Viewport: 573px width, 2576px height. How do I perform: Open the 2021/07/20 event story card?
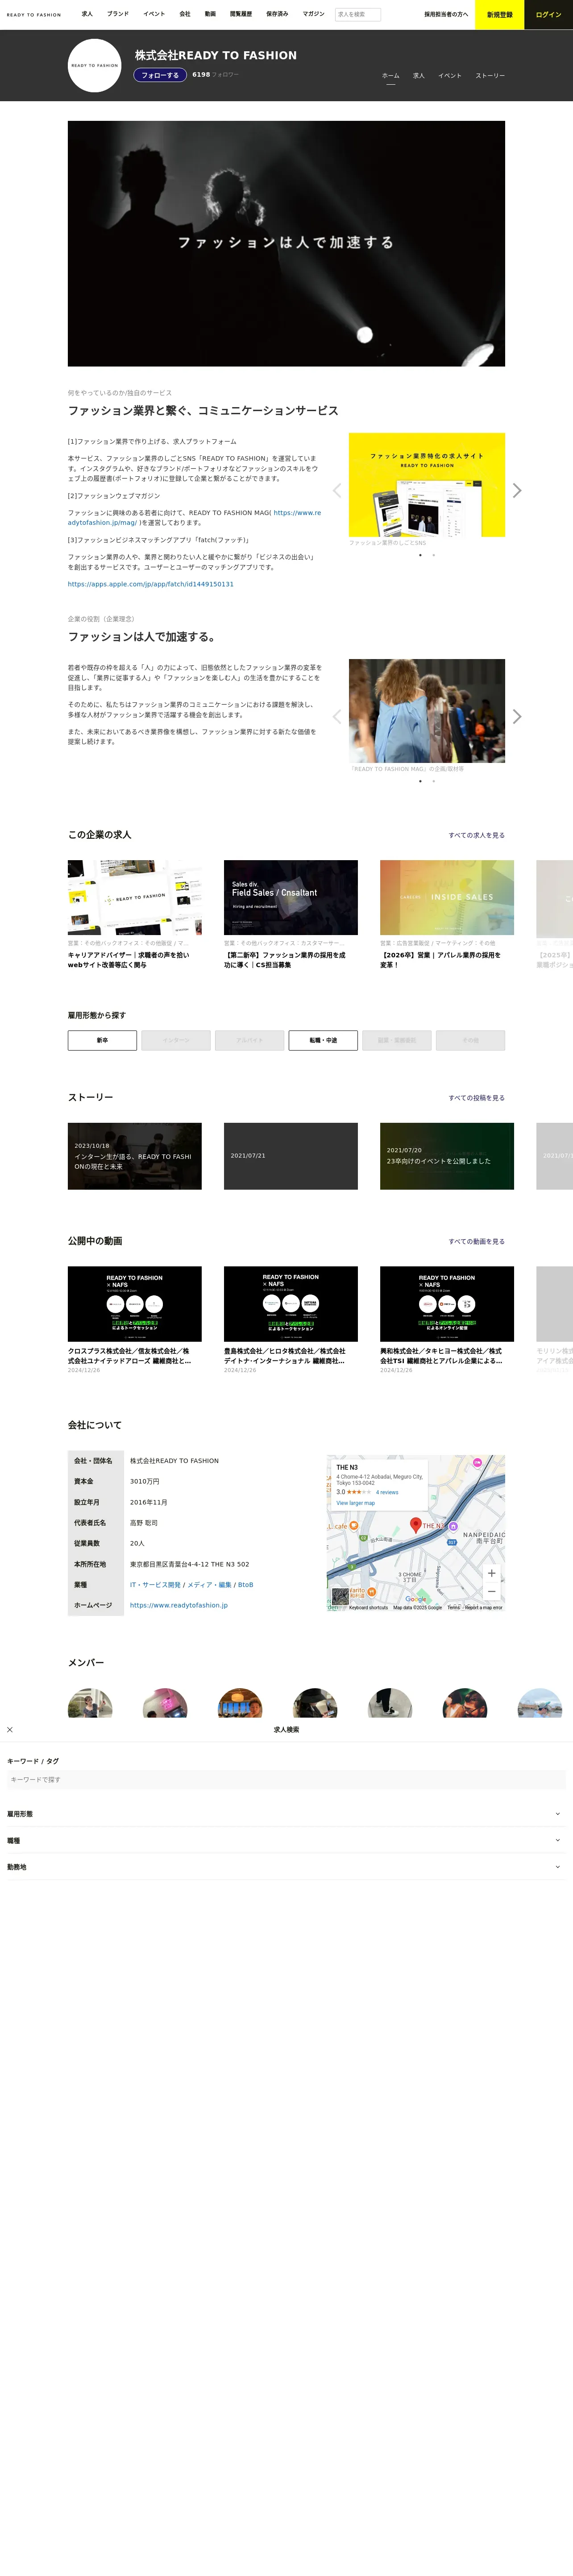447,1156
